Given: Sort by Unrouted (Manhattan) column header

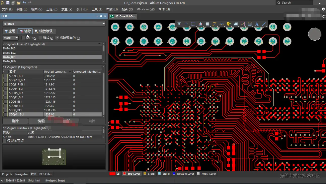Looking at the screenshot, I should pyautogui.click(x=87, y=72).
